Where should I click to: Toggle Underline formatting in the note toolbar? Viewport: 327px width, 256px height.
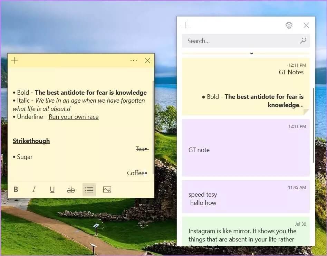(52, 190)
